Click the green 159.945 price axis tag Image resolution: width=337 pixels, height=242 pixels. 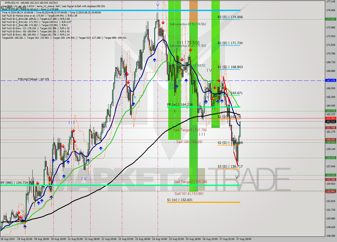[x=331, y=142]
